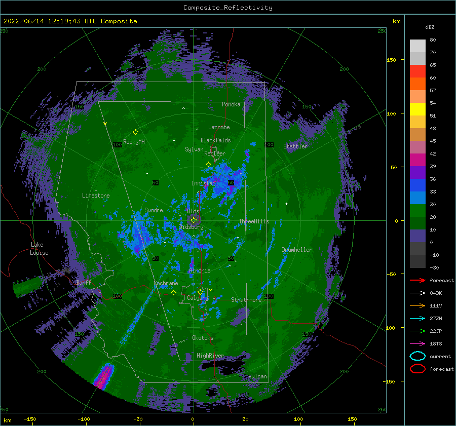Click the red forecast arrow in legend

pos(417,280)
